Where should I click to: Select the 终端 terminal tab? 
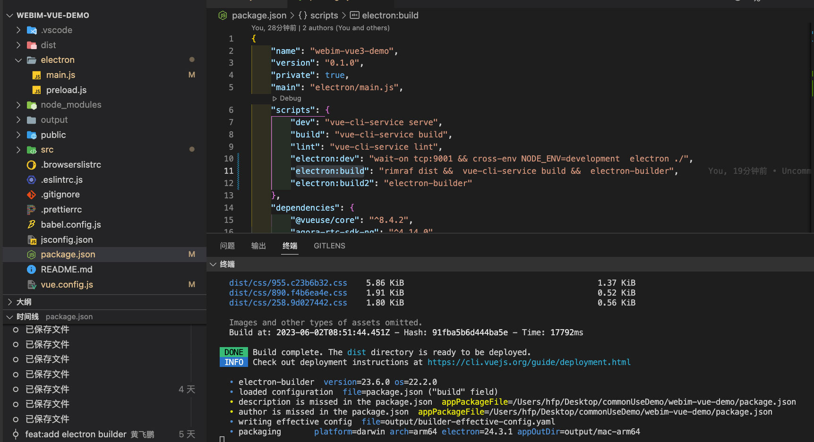click(290, 246)
